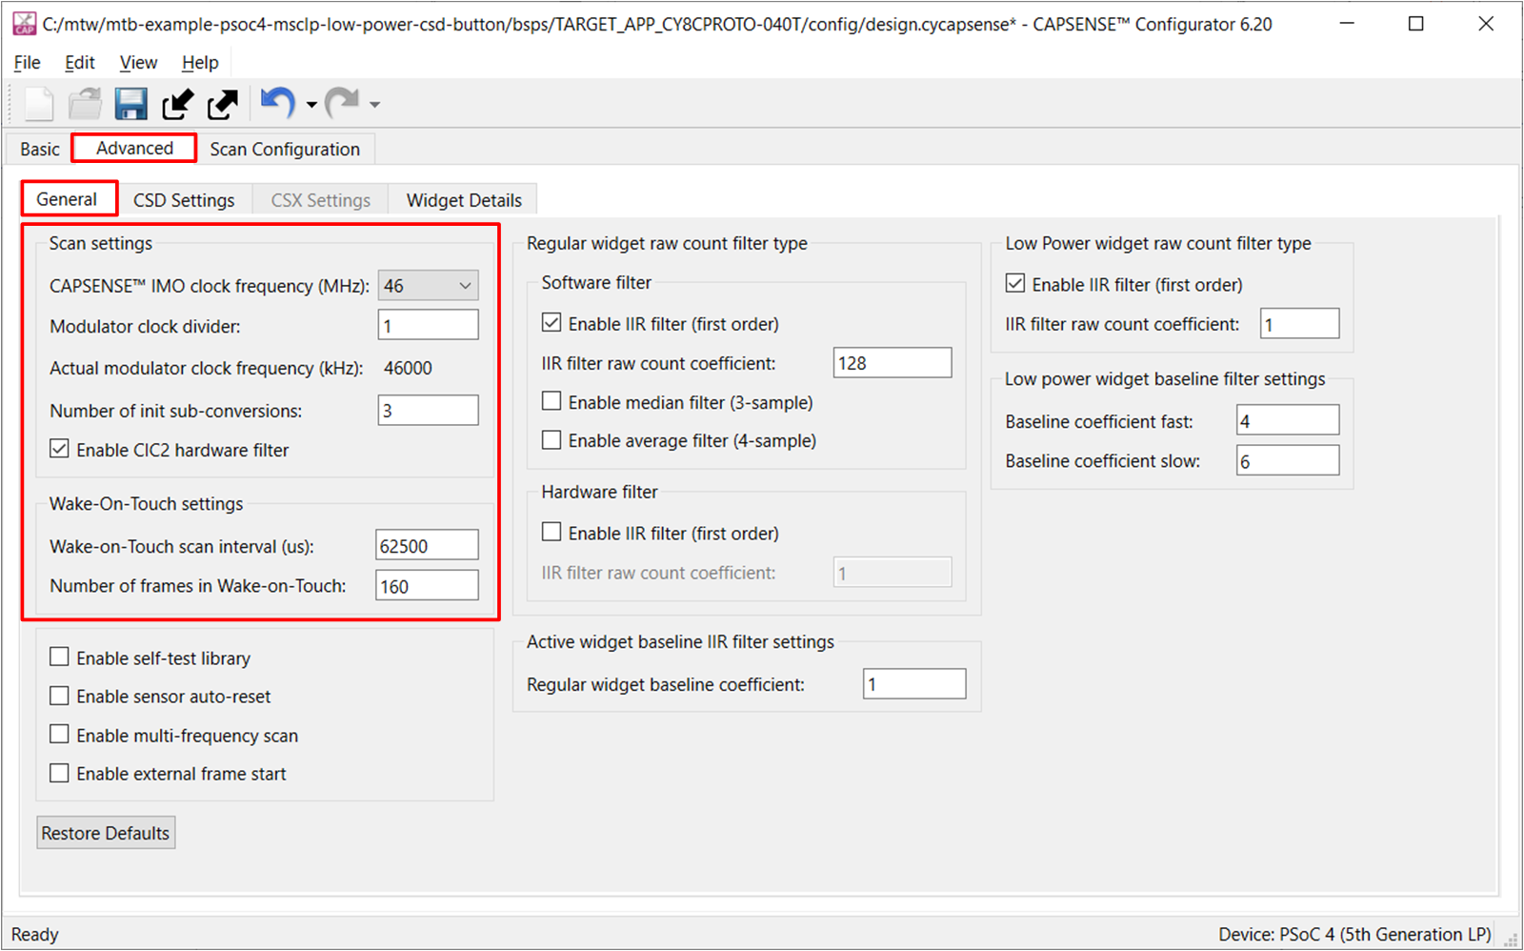
Task: Select the General sub-tab
Action: [x=67, y=199]
